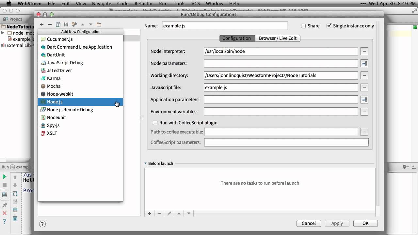Viewport: 418px width, 235px height.
Task: Create new folder for configurations
Action: tap(99, 24)
